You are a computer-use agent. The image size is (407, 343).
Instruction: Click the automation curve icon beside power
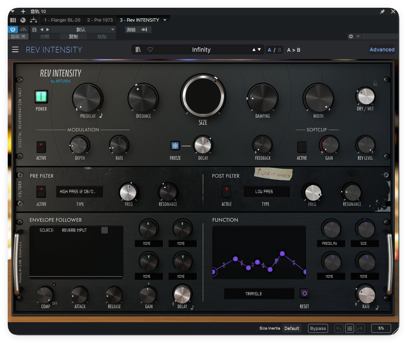pos(23,29)
